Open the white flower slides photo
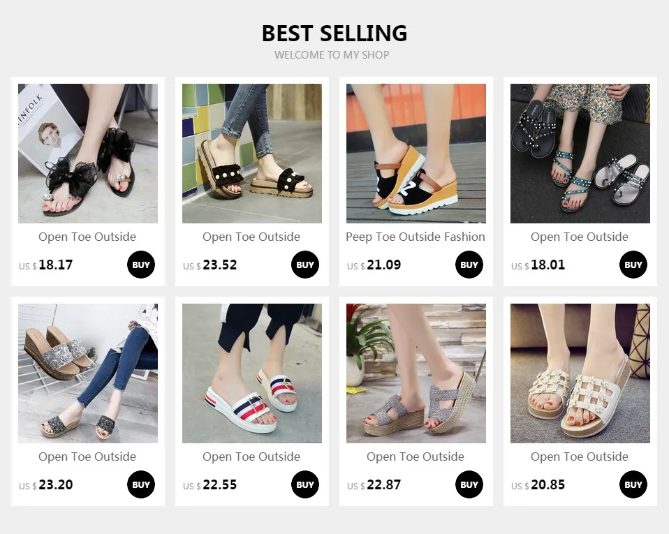Screen dimensions: 669x534 point(580,373)
